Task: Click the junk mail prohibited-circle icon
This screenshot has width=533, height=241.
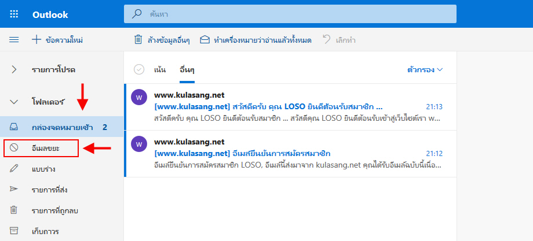Action: [x=14, y=148]
